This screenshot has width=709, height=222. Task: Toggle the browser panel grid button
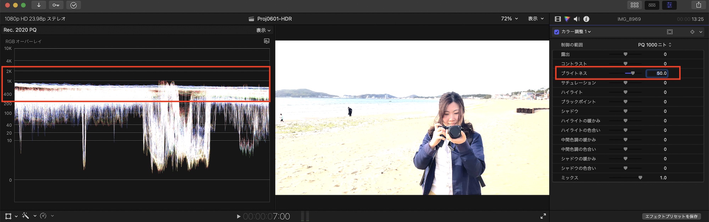635,5
